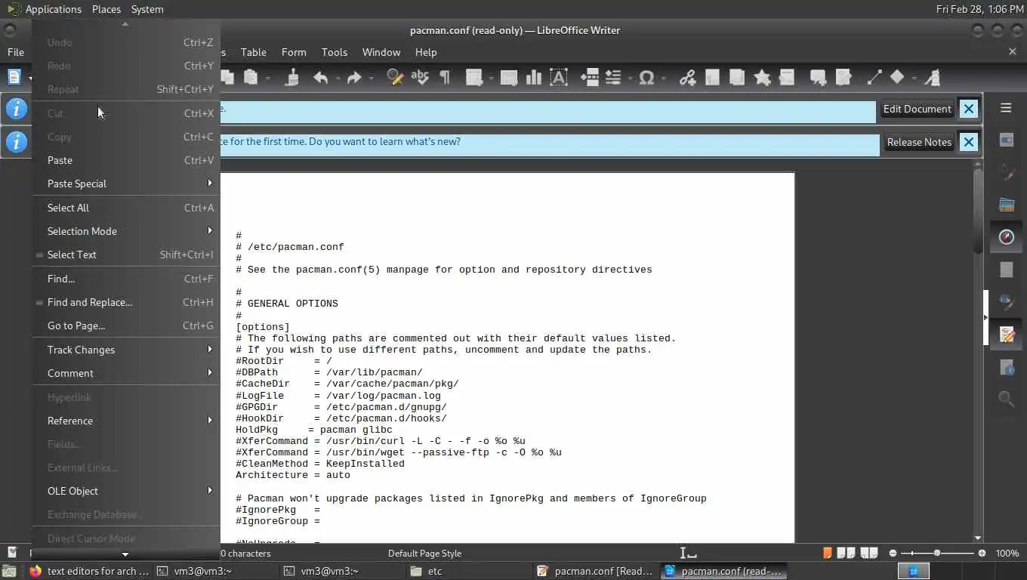Click the Insert Table grid icon
The image size is (1027, 580).
474,77
